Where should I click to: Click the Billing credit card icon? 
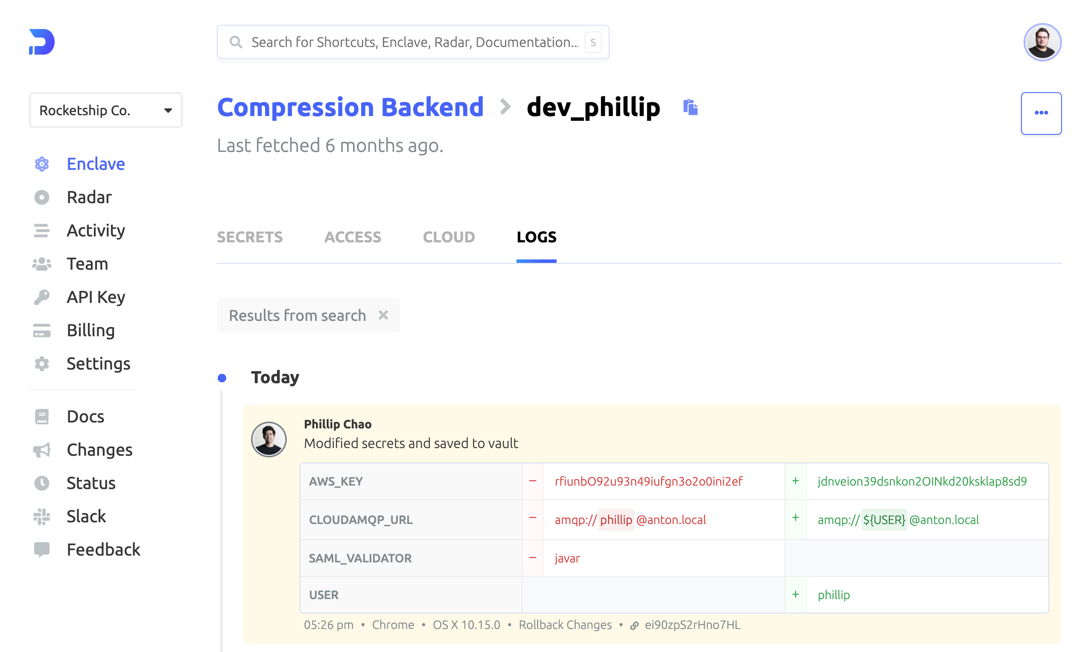[x=42, y=330]
